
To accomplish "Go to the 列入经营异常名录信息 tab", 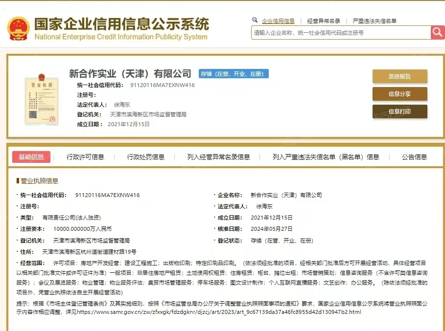I will 218,157.
